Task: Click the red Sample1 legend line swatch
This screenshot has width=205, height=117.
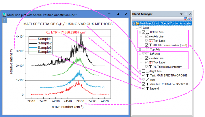Action: click(x=33, y=39)
